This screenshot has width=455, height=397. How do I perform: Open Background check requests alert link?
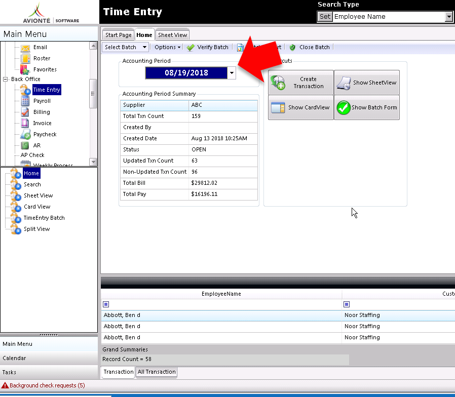[x=47, y=385]
